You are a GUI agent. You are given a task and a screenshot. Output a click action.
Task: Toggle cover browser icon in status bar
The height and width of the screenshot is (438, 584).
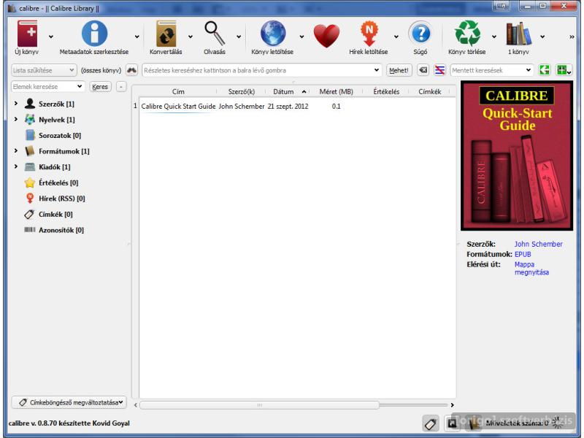tap(452, 423)
